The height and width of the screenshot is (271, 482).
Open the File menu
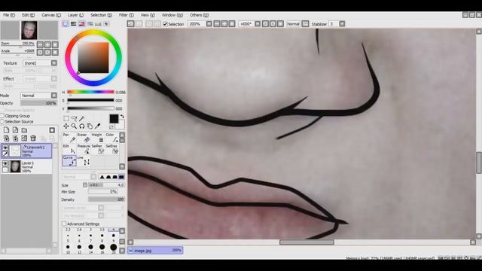click(x=9, y=15)
